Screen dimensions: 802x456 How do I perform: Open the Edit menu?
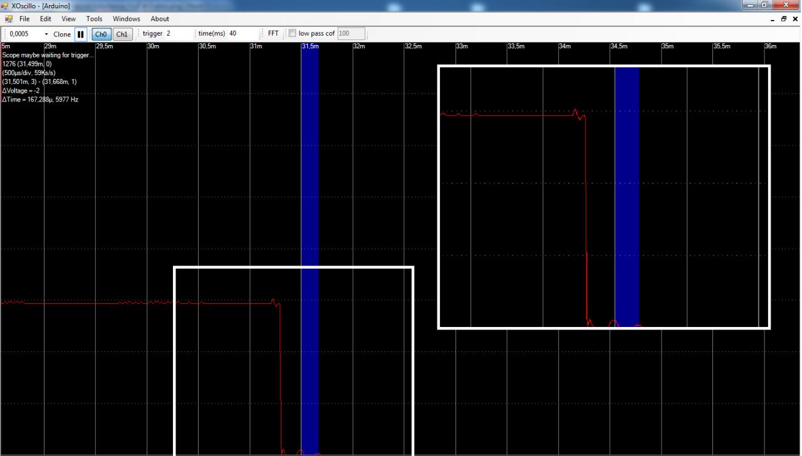coord(45,19)
